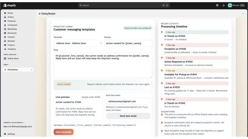This screenshot has width=248, height=139.
Task: Click 'In Transit on #1044' entry
Action: (175, 36)
